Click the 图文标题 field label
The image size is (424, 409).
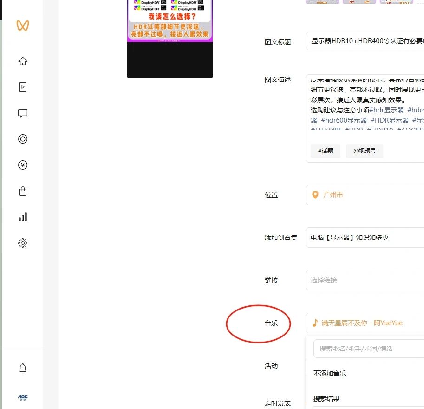pos(278,42)
